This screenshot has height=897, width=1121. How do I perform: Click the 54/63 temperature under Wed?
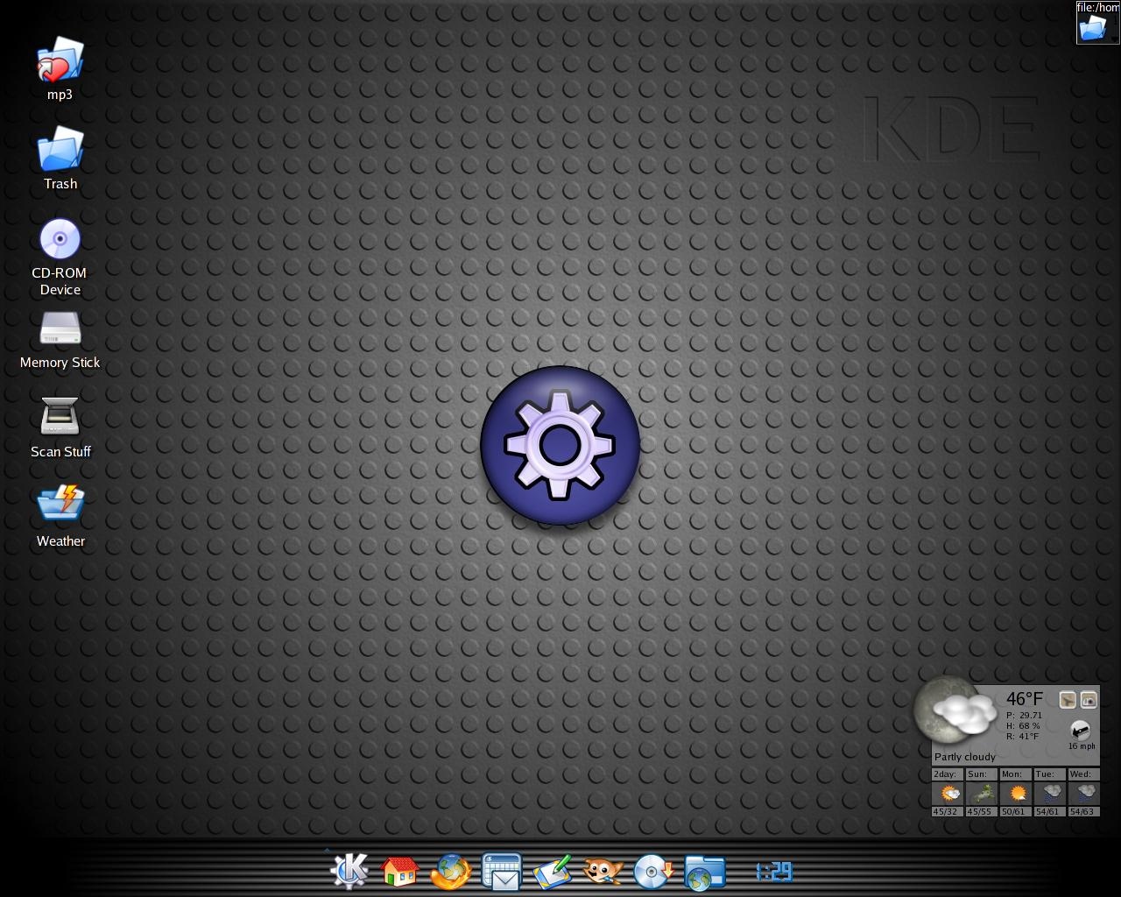pyautogui.click(x=1082, y=812)
